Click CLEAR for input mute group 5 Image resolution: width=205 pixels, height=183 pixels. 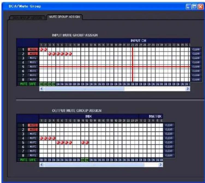coord(196,67)
